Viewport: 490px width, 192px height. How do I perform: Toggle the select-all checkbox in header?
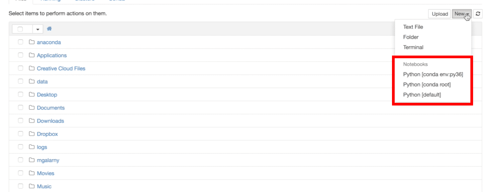click(20, 29)
